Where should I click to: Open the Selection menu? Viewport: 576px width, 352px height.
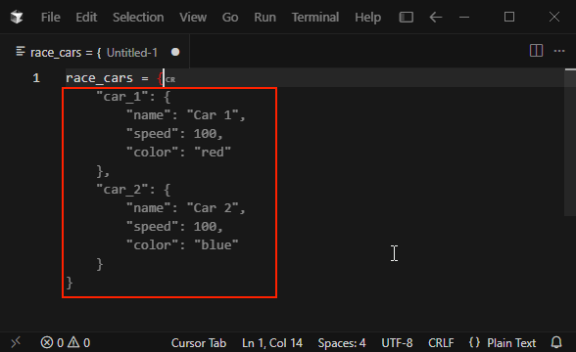[138, 18]
